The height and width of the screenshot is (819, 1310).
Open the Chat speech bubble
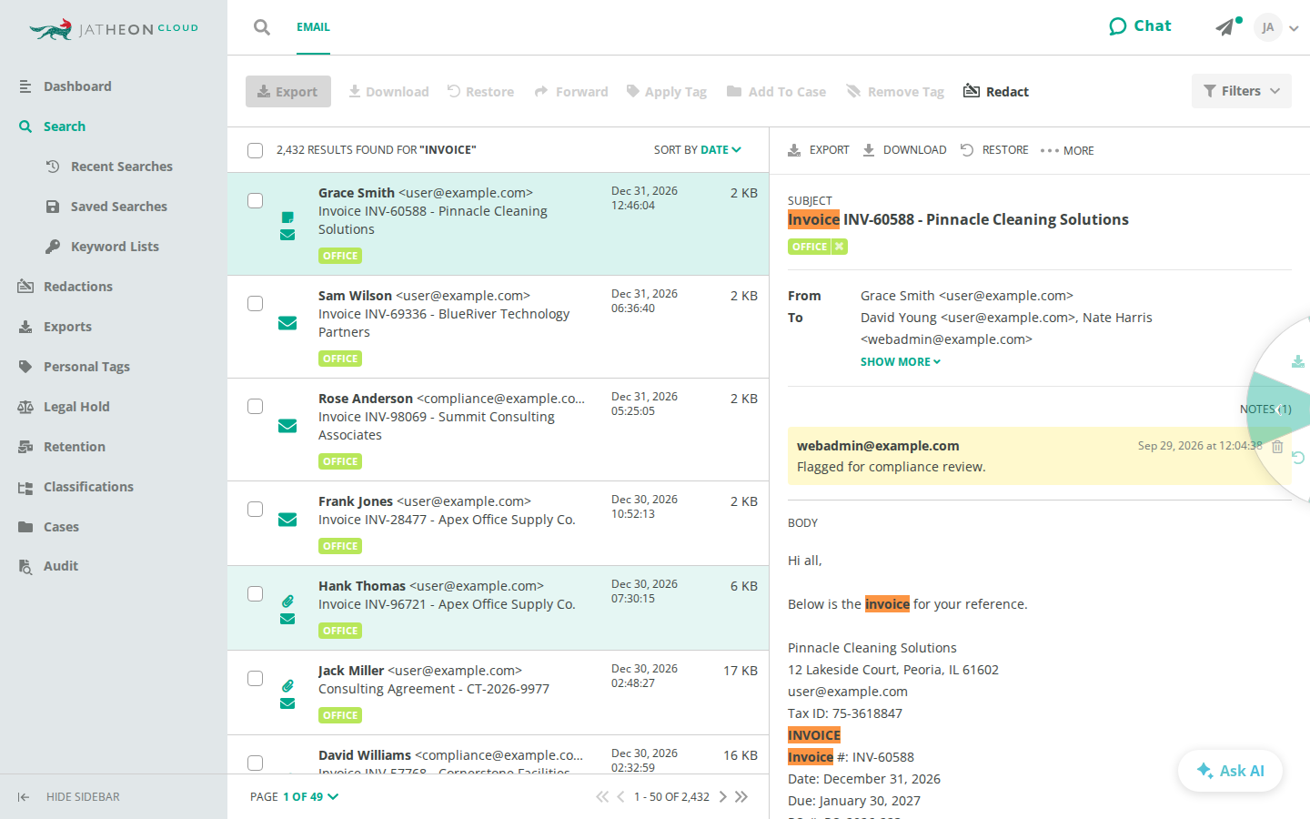coord(1140,26)
